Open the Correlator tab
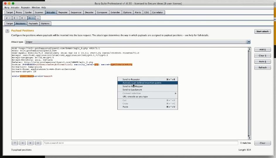Image resolution: width=276 pixels, height=158 pixels. [157, 12]
